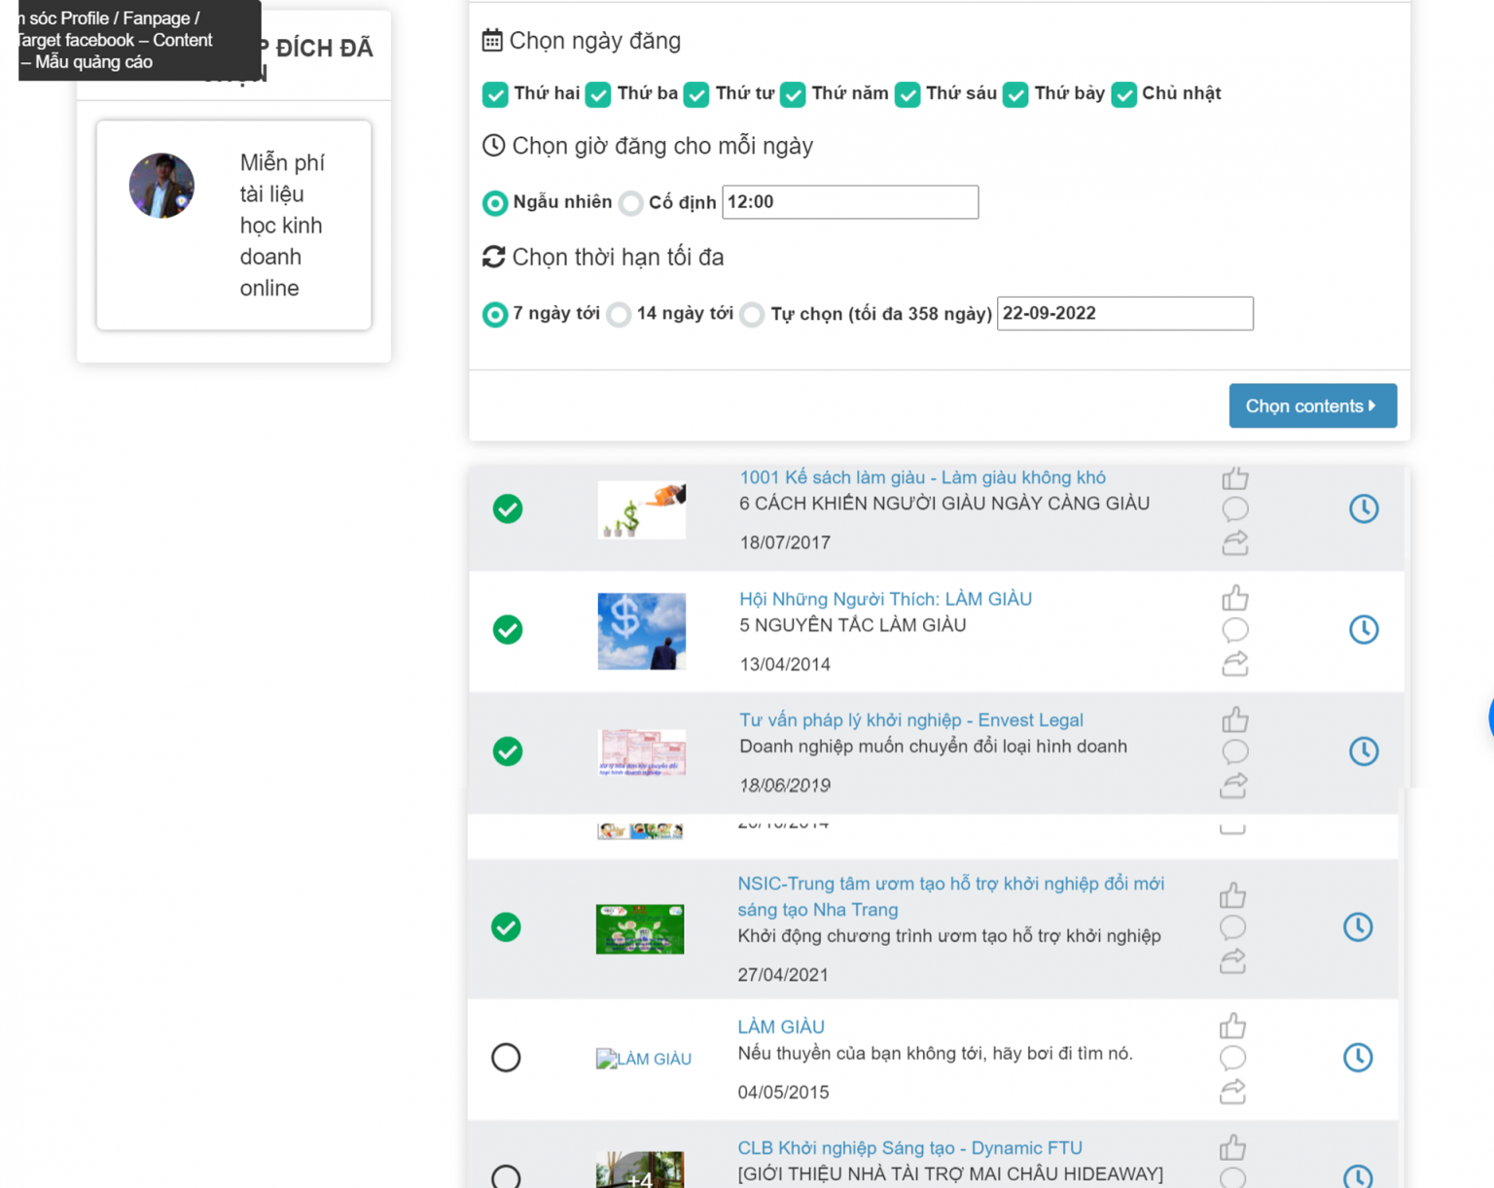Select the unselected LÀM GIÀU post circle
1494x1188 pixels.
(x=506, y=1057)
